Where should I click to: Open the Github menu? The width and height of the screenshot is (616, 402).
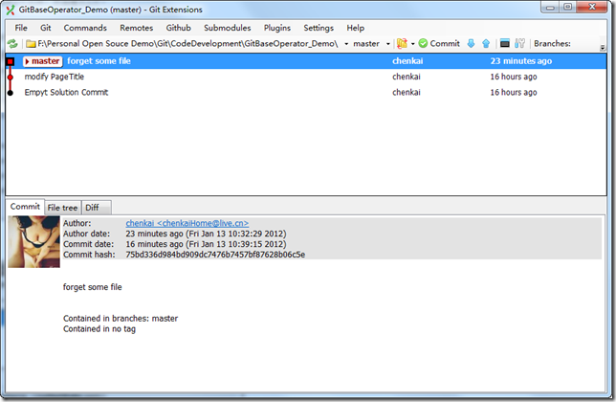tap(178, 28)
